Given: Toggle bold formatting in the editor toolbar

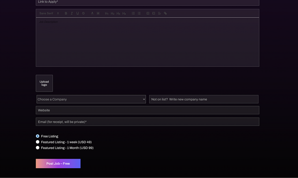Looking at the screenshot, I should (66, 13).
